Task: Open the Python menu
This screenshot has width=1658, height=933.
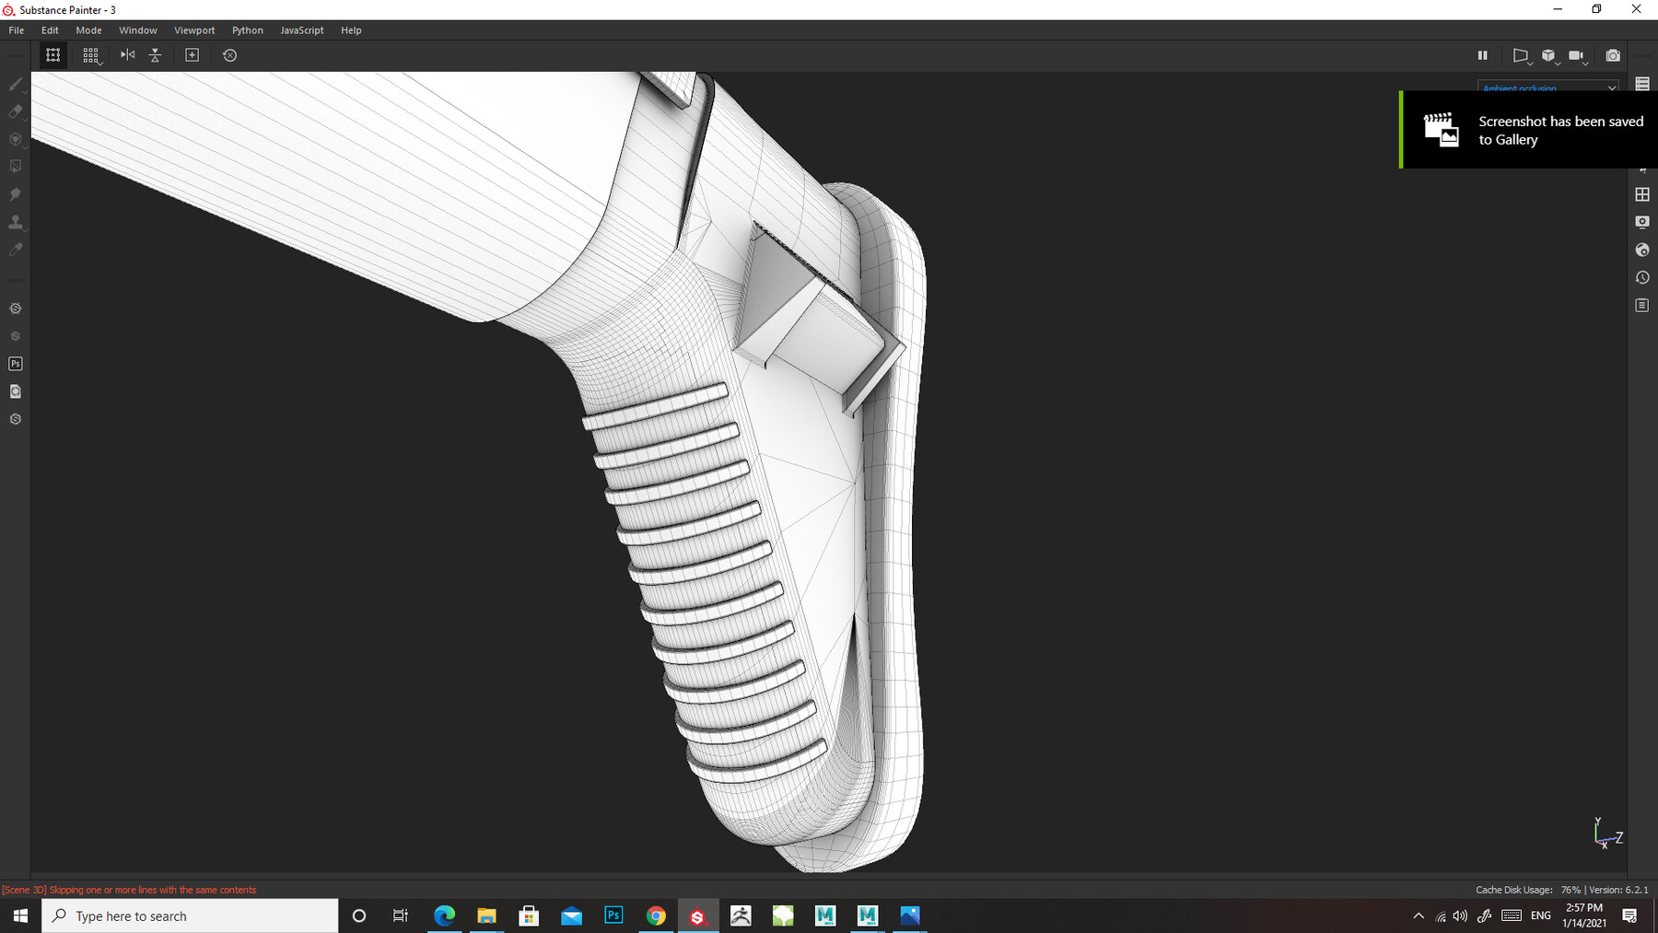Action: 248,30
